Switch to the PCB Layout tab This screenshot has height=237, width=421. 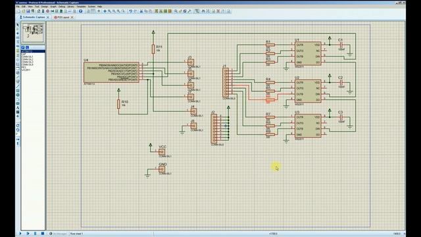pos(62,17)
